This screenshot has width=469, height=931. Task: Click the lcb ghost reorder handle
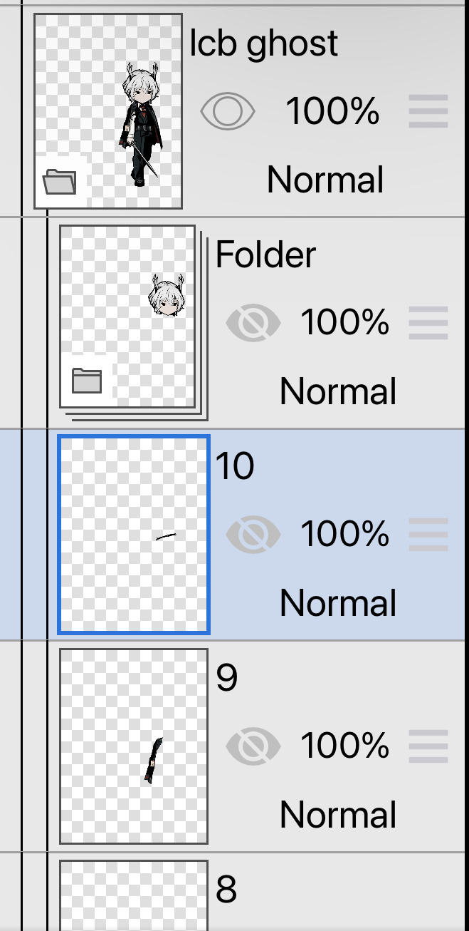428,112
